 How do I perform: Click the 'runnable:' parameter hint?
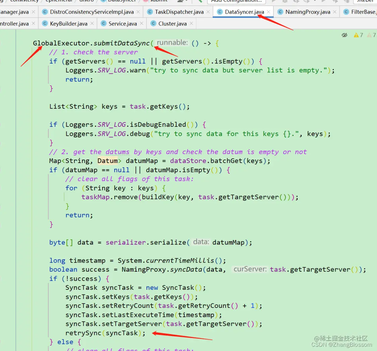(172, 43)
